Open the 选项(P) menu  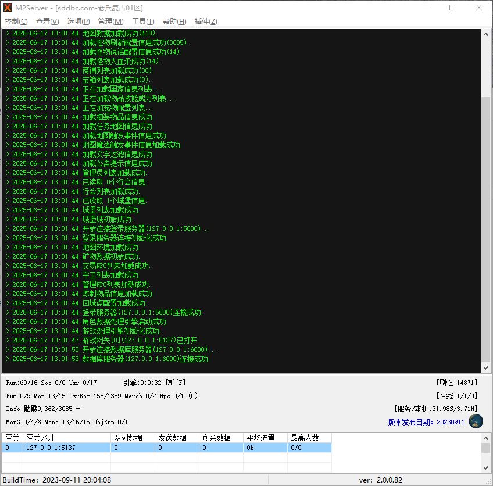78,22
